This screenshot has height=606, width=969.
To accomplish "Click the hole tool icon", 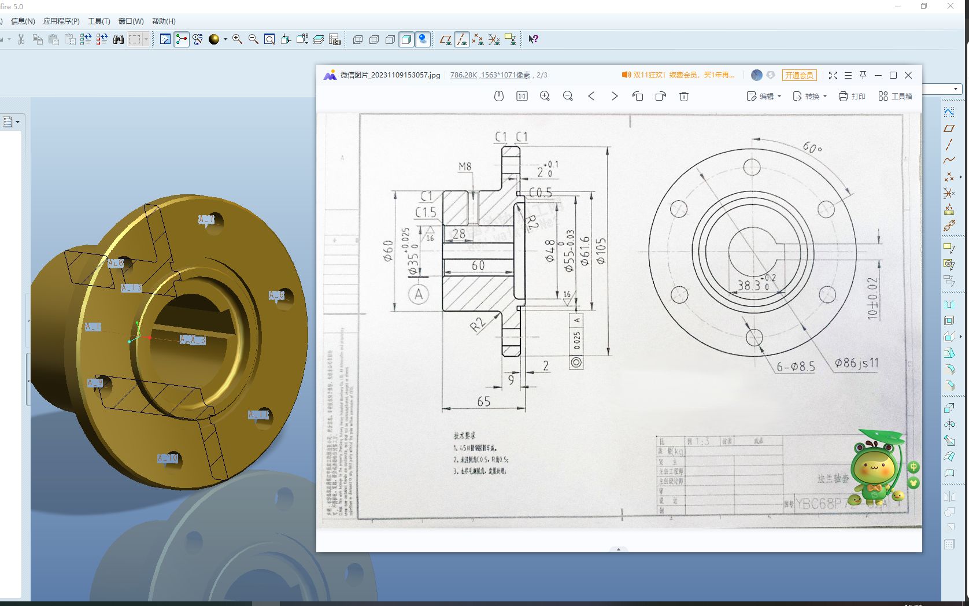I will click(949, 304).
